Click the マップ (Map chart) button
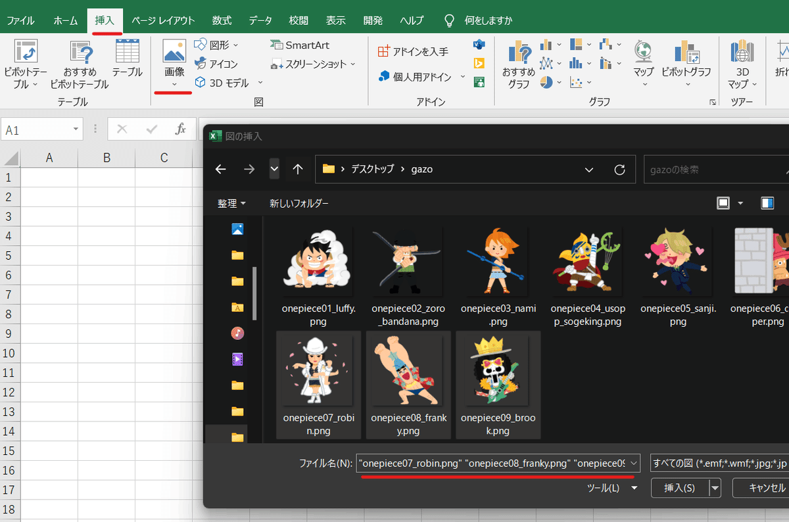The width and height of the screenshot is (789, 522). click(x=643, y=64)
